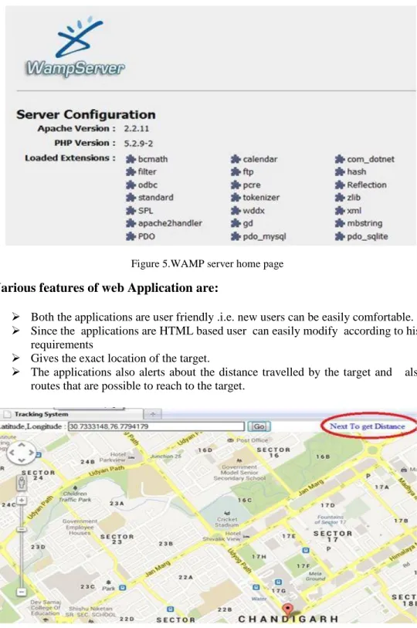Zoom out with the map minus button
Image resolution: width=417 pixels, height=628 pixels.
point(21,592)
